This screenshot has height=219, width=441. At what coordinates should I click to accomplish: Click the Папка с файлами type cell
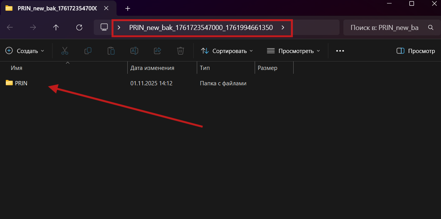click(223, 83)
